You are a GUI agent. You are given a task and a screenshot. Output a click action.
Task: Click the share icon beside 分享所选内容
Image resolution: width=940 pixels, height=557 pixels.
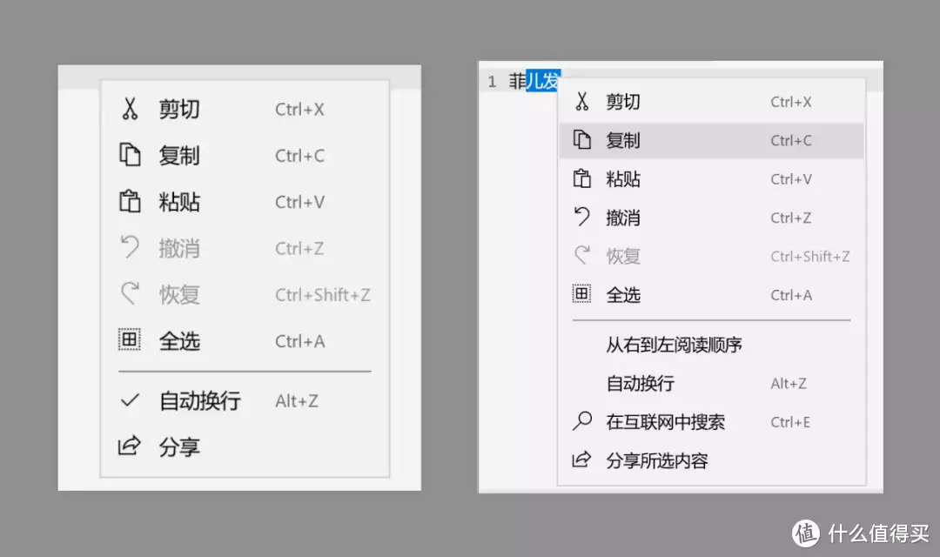581,460
